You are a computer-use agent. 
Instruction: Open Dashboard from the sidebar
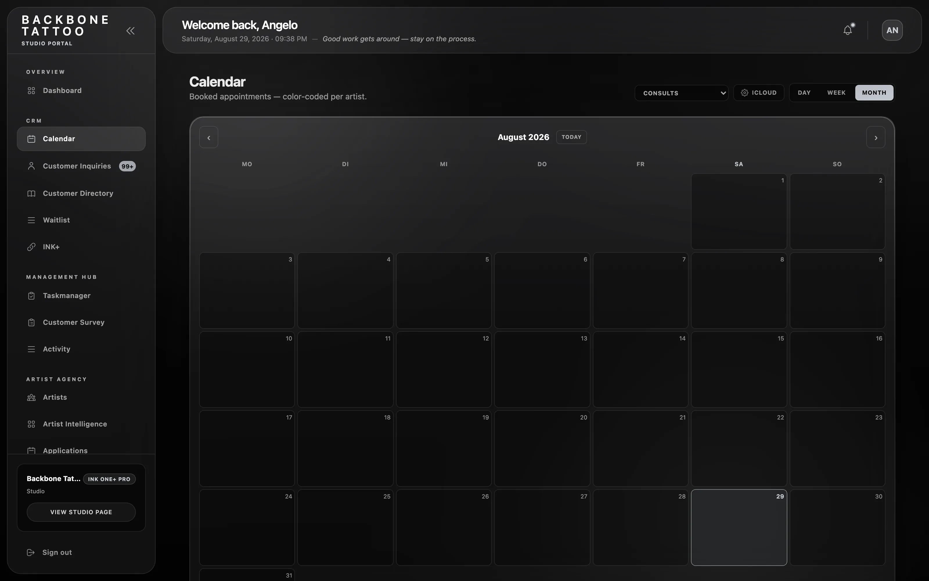point(81,91)
